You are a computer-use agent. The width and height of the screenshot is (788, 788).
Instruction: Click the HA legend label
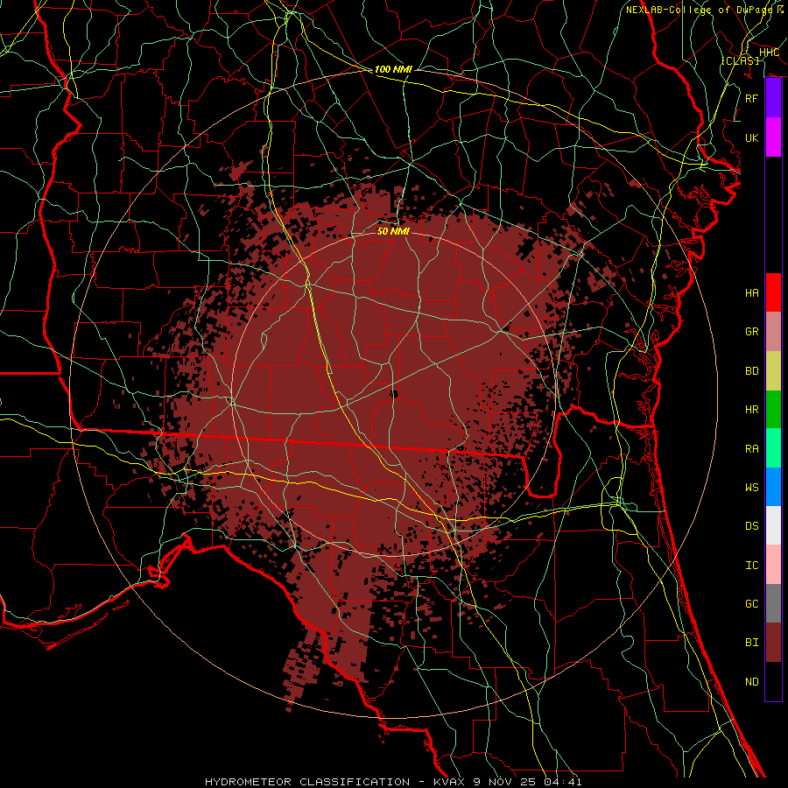(x=751, y=293)
